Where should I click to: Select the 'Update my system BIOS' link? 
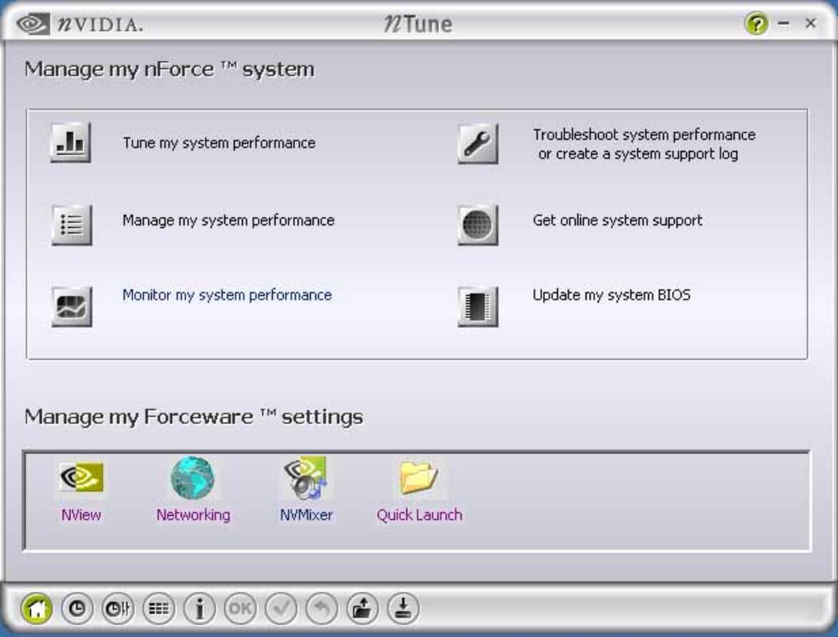click(x=612, y=295)
